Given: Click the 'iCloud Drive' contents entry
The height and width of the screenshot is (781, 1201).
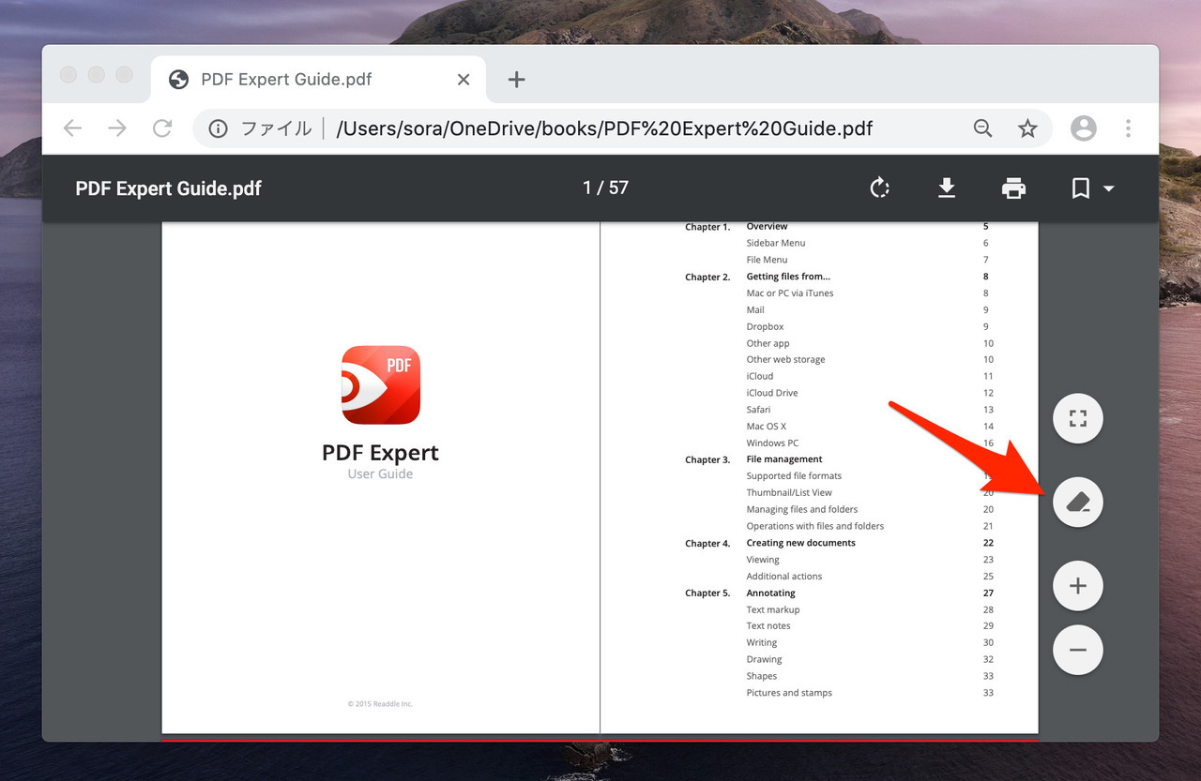Looking at the screenshot, I should 772,393.
